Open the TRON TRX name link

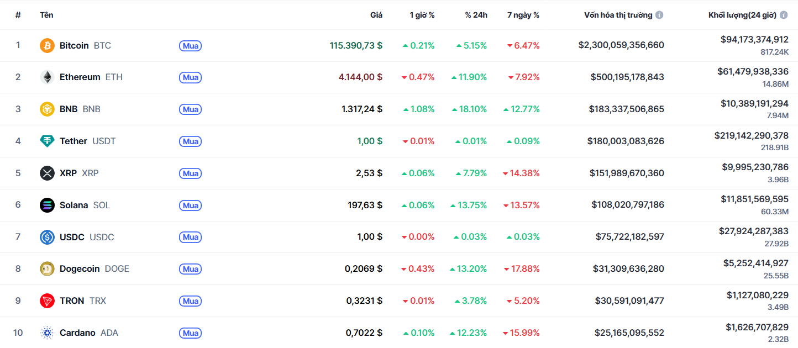tap(83, 301)
